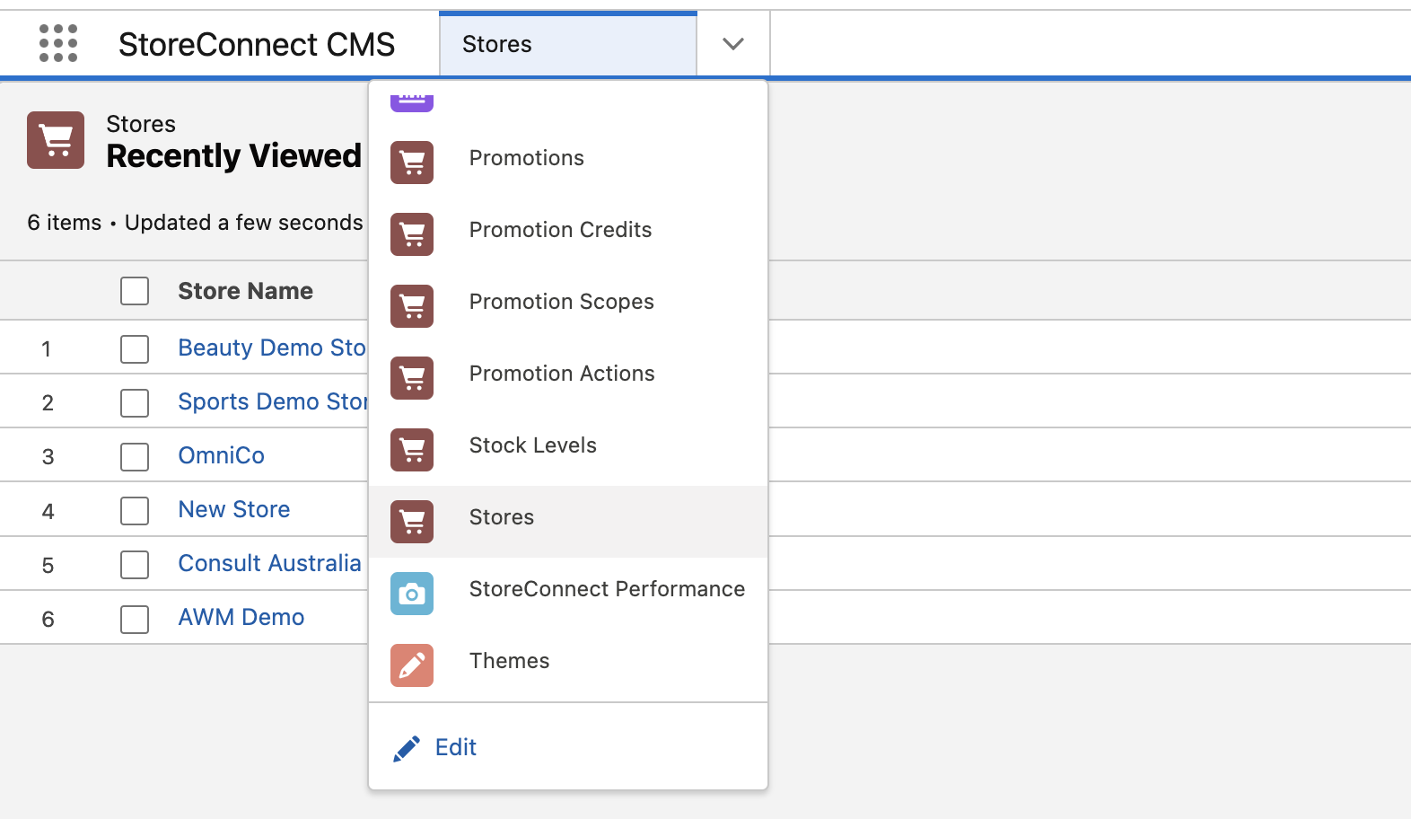Open the OmniCo store link
The image size is (1411, 819).
(x=221, y=455)
